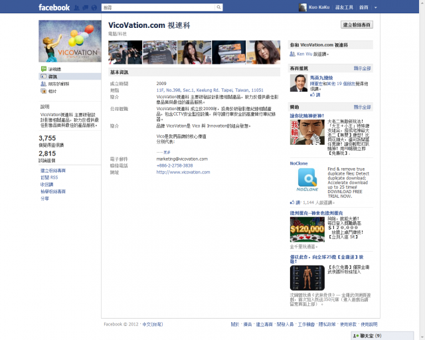The height and width of the screenshot is (340, 425).
Task: Click the find friends item in top bar
Action: [344, 7]
